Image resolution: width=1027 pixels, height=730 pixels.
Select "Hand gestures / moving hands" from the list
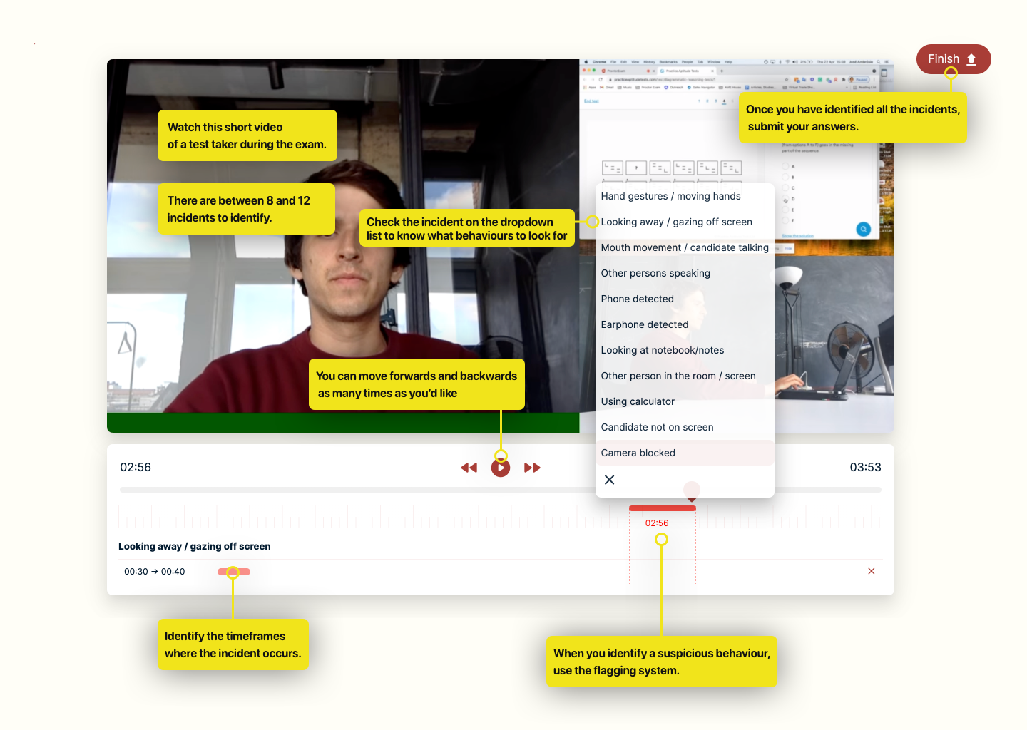coord(670,196)
